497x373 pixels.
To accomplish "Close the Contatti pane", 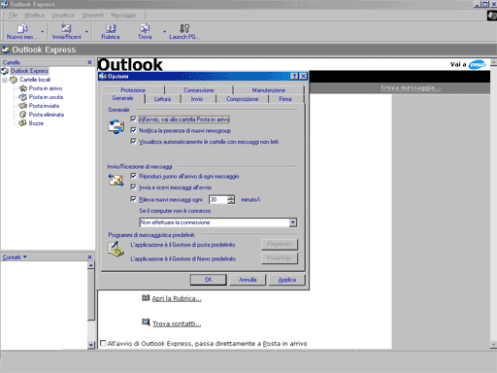I will [90, 257].
